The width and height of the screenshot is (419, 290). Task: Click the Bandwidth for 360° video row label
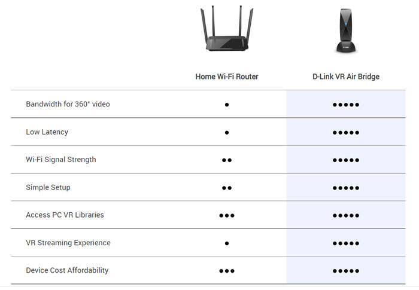click(x=68, y=104)
